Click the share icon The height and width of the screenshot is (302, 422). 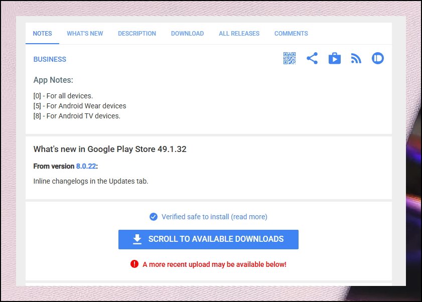tap(312, 58)
